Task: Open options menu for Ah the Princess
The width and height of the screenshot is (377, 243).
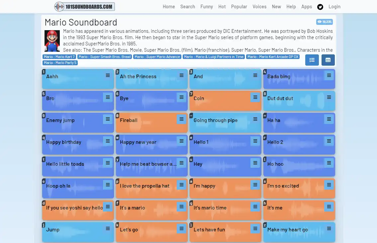Action: 182,75
